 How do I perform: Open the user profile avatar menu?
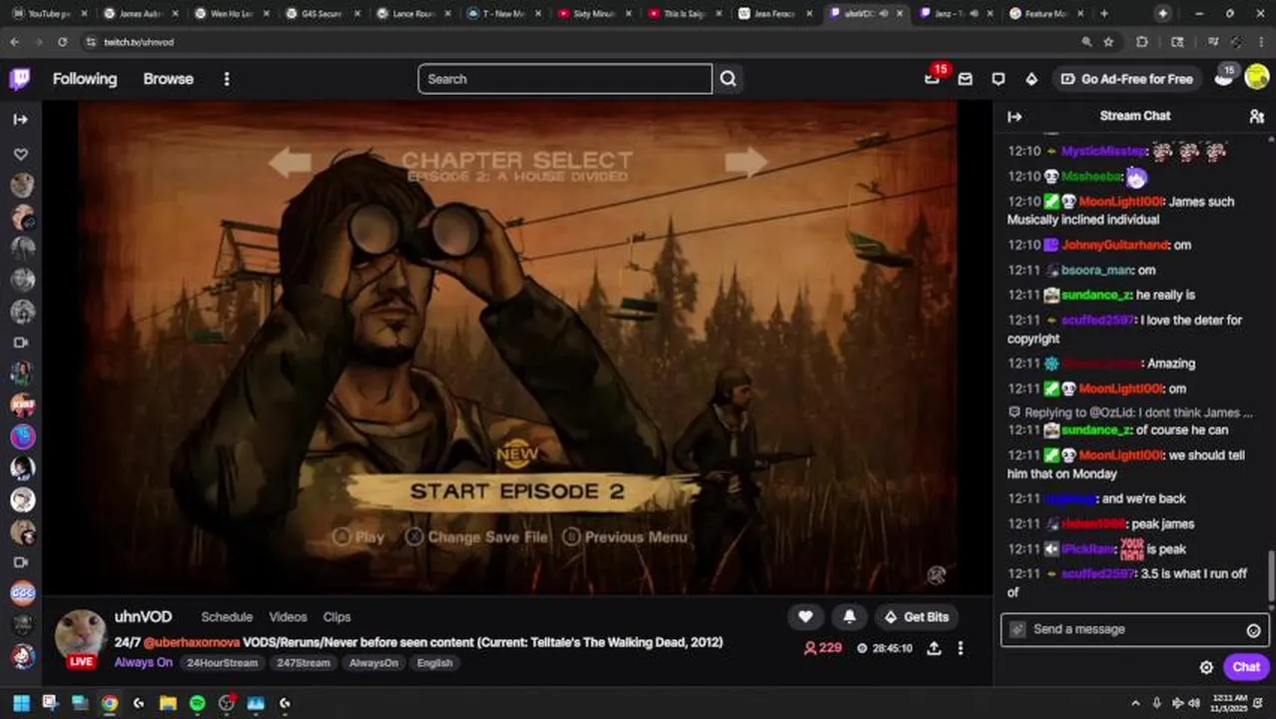pyautogui.click(x=1257, y=78)
